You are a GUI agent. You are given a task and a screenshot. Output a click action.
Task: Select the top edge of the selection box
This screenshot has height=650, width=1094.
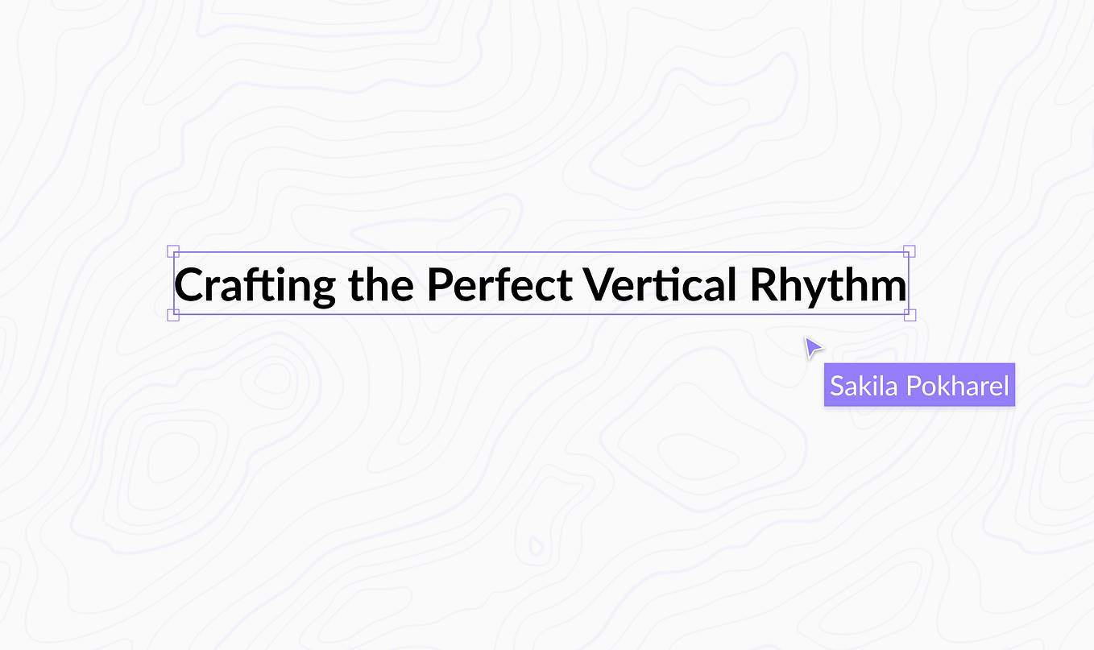pyautogui.click(x=541, y=251)
